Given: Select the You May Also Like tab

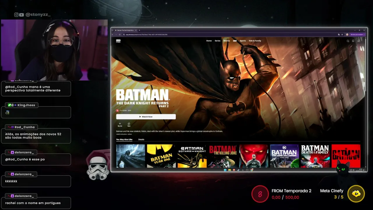Looking at the screenshot, I should click(x=124, y=139).
